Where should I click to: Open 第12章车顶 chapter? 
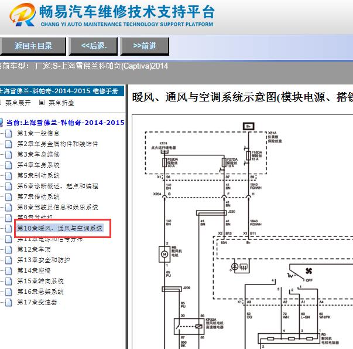point(34,249)
